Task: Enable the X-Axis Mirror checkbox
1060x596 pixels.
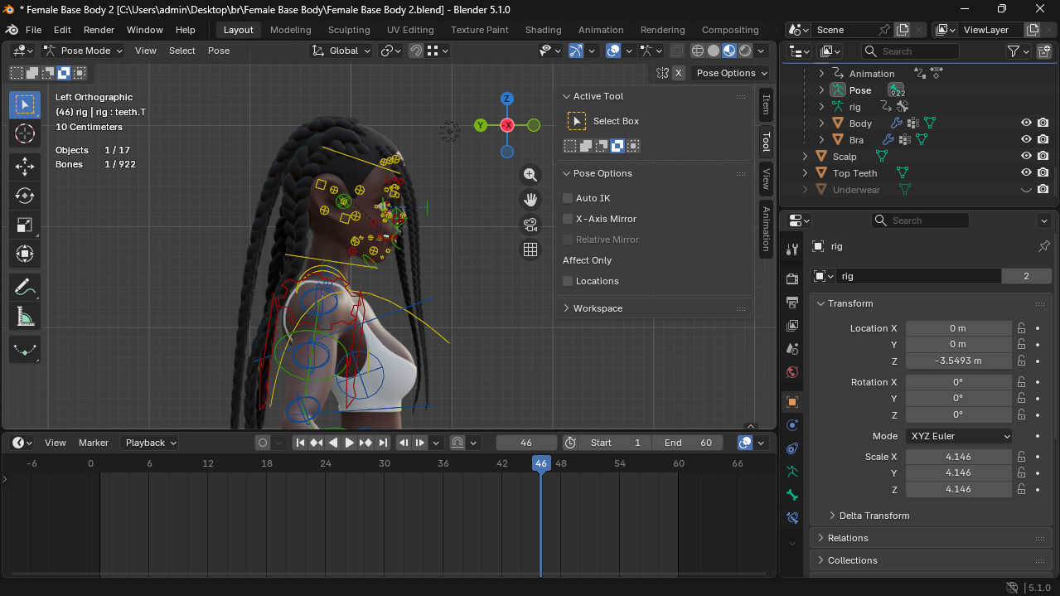Action: [568, 219]
